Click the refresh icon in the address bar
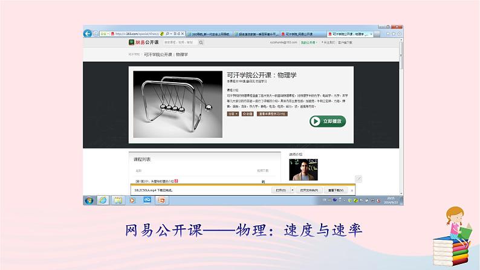Screen dimensions: 480x270 pyautogui.click(x=179, y=34)
